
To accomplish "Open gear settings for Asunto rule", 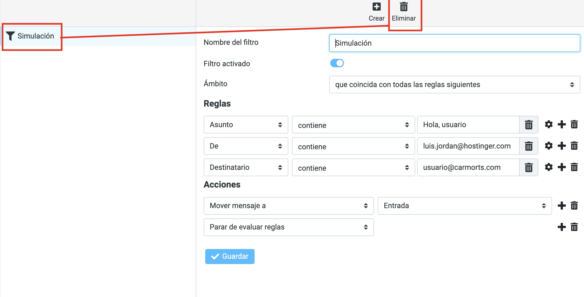I will (x=549, y=124).
